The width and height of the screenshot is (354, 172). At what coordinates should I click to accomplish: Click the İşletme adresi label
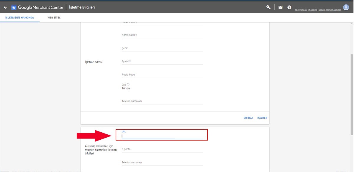pyautogui.click(x=94, y=62)
